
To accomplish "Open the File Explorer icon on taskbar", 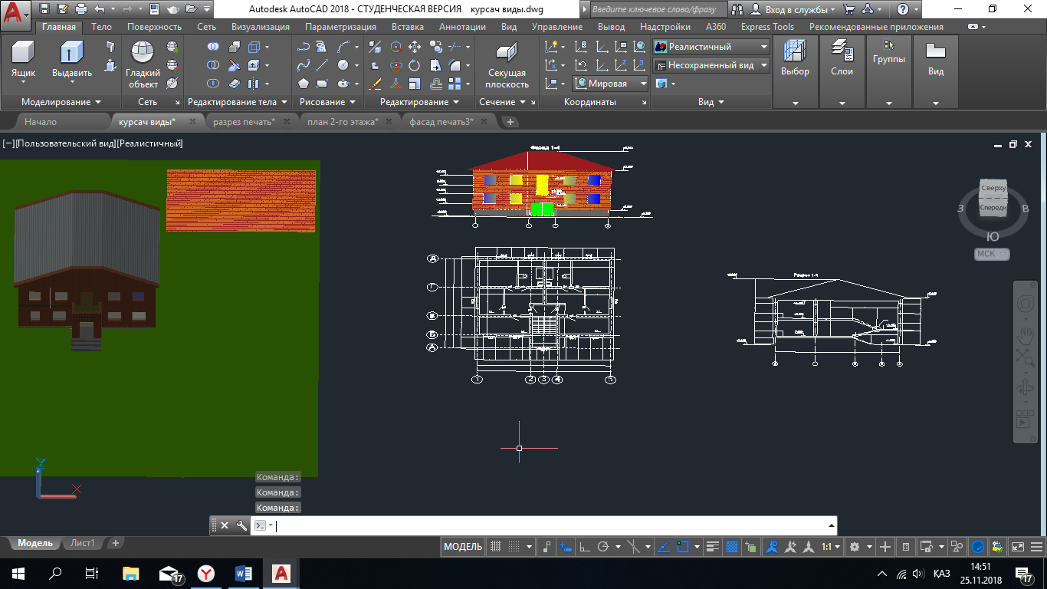I will [131, 573].
